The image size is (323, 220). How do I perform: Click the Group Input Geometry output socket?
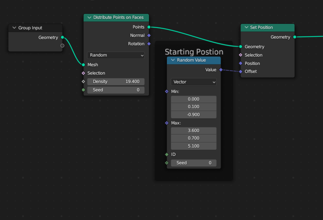pos(62,37)
